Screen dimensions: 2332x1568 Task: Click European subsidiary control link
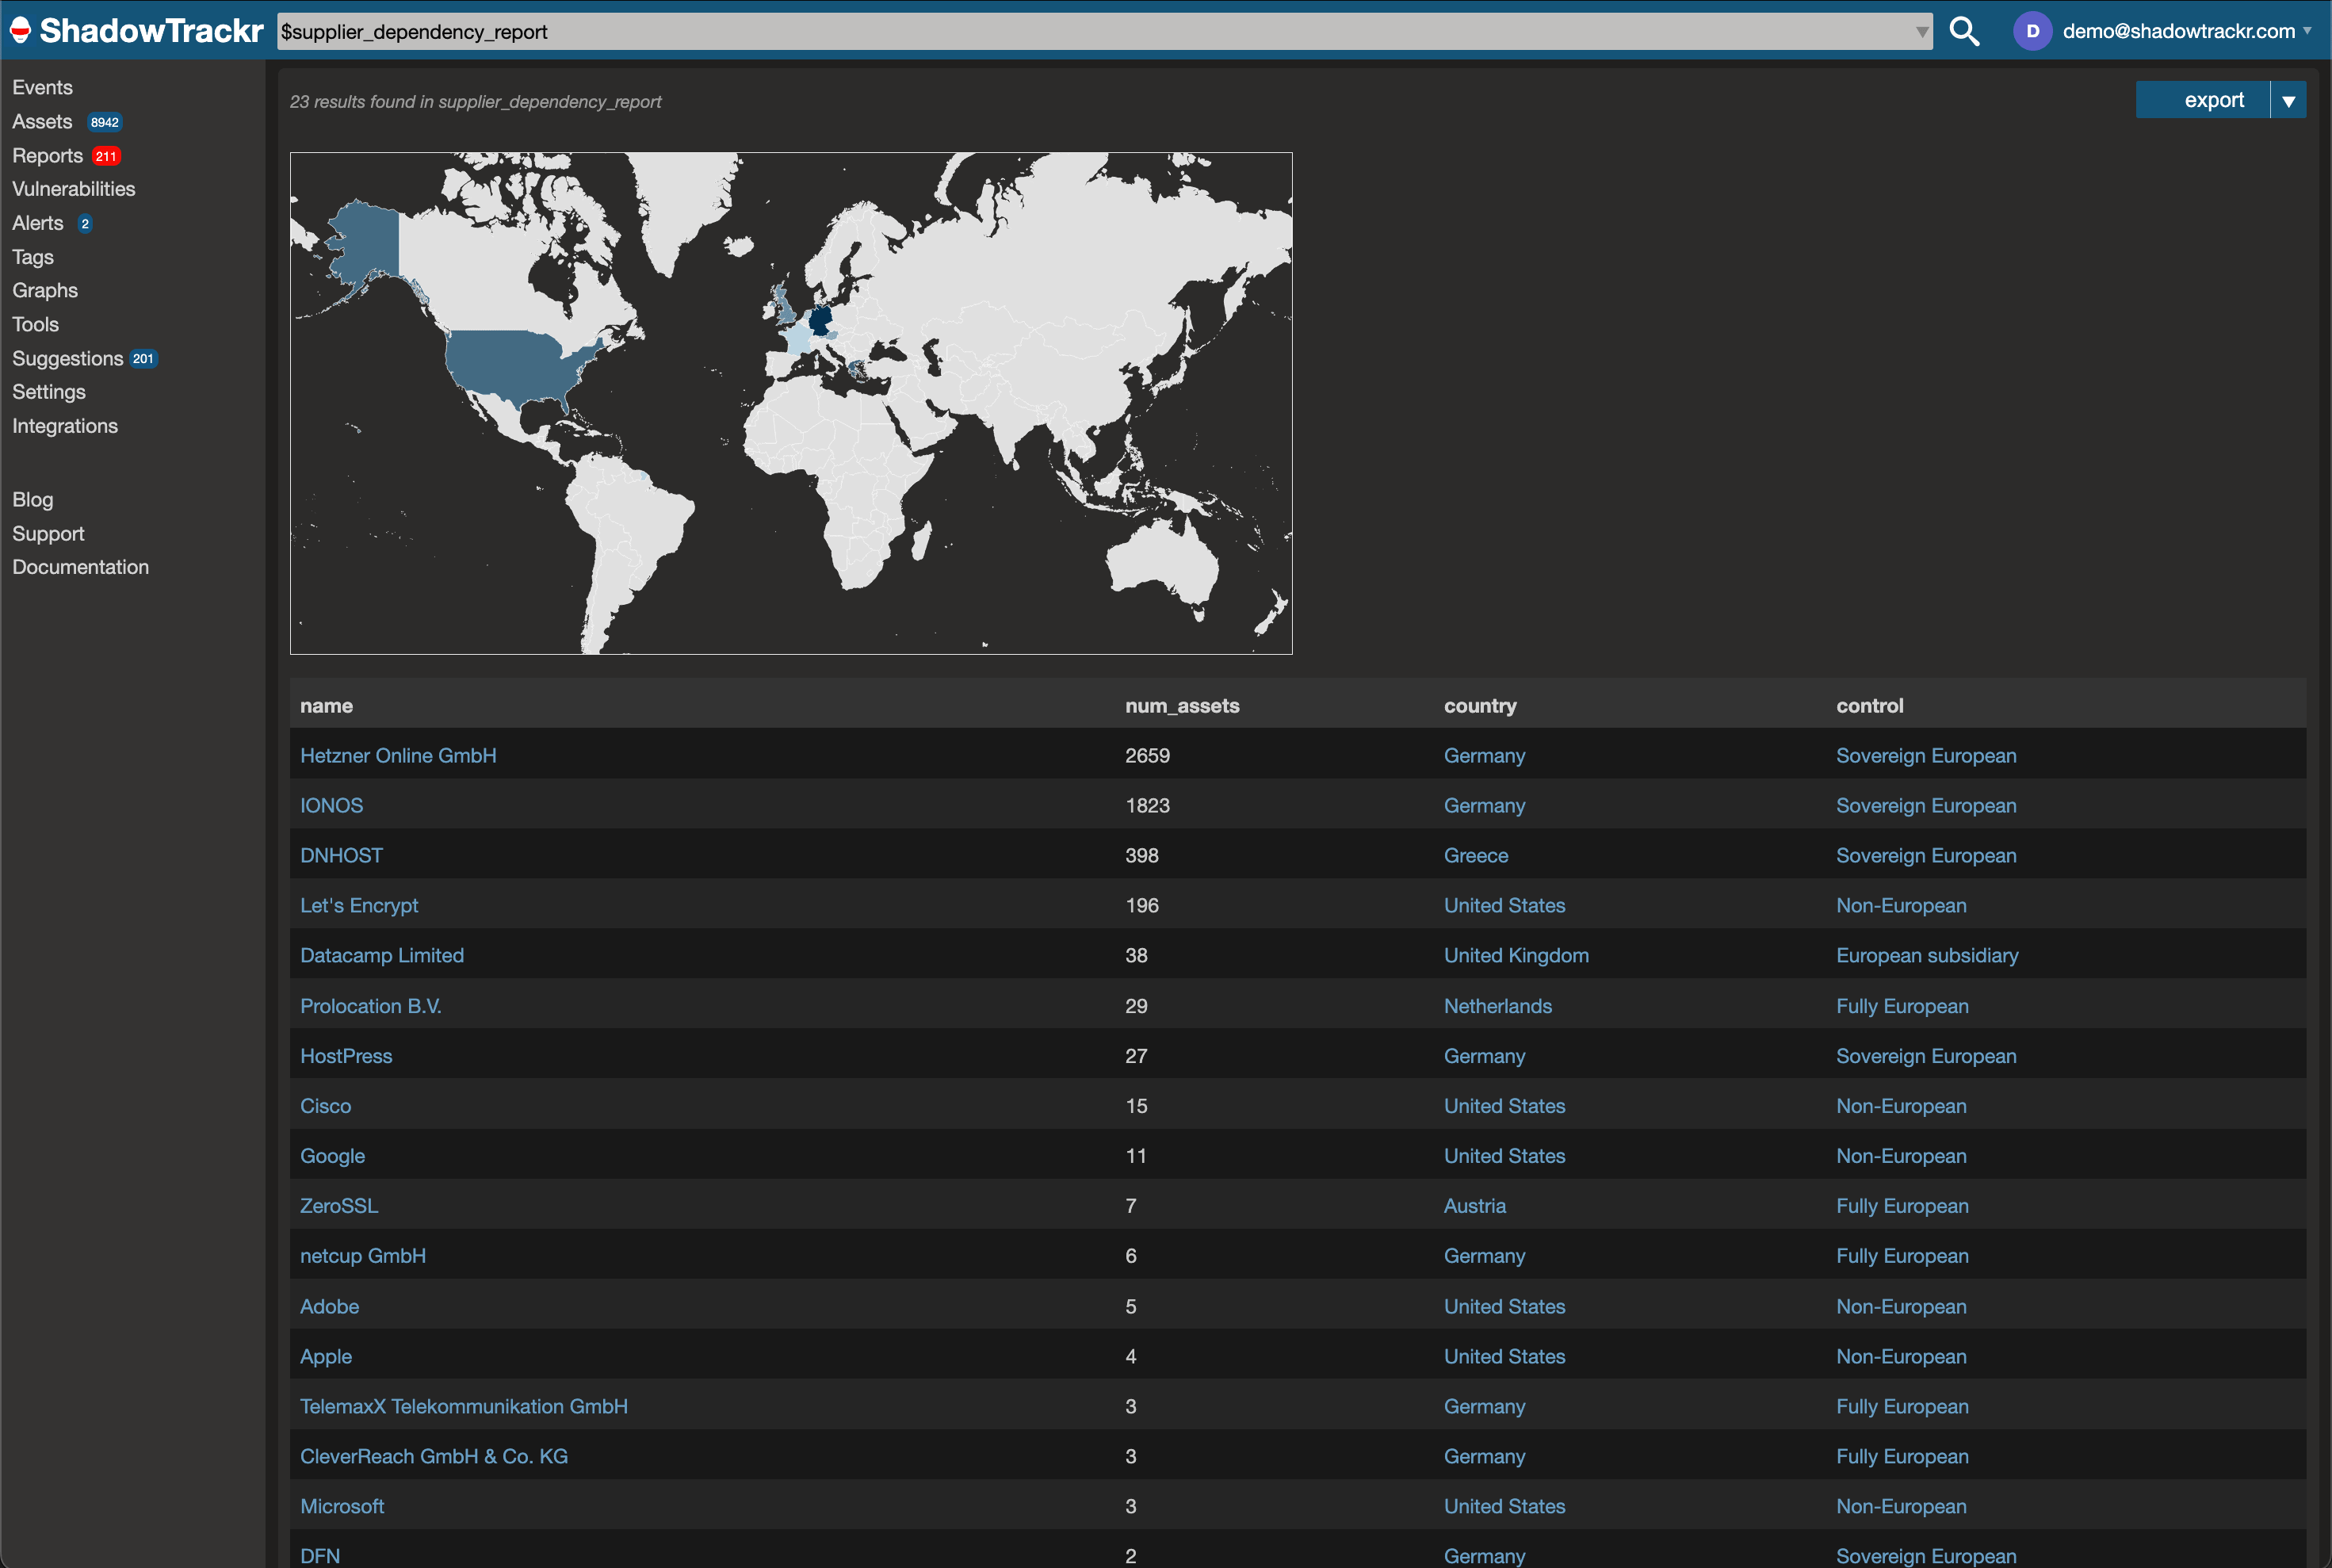tap(1927, 956)
